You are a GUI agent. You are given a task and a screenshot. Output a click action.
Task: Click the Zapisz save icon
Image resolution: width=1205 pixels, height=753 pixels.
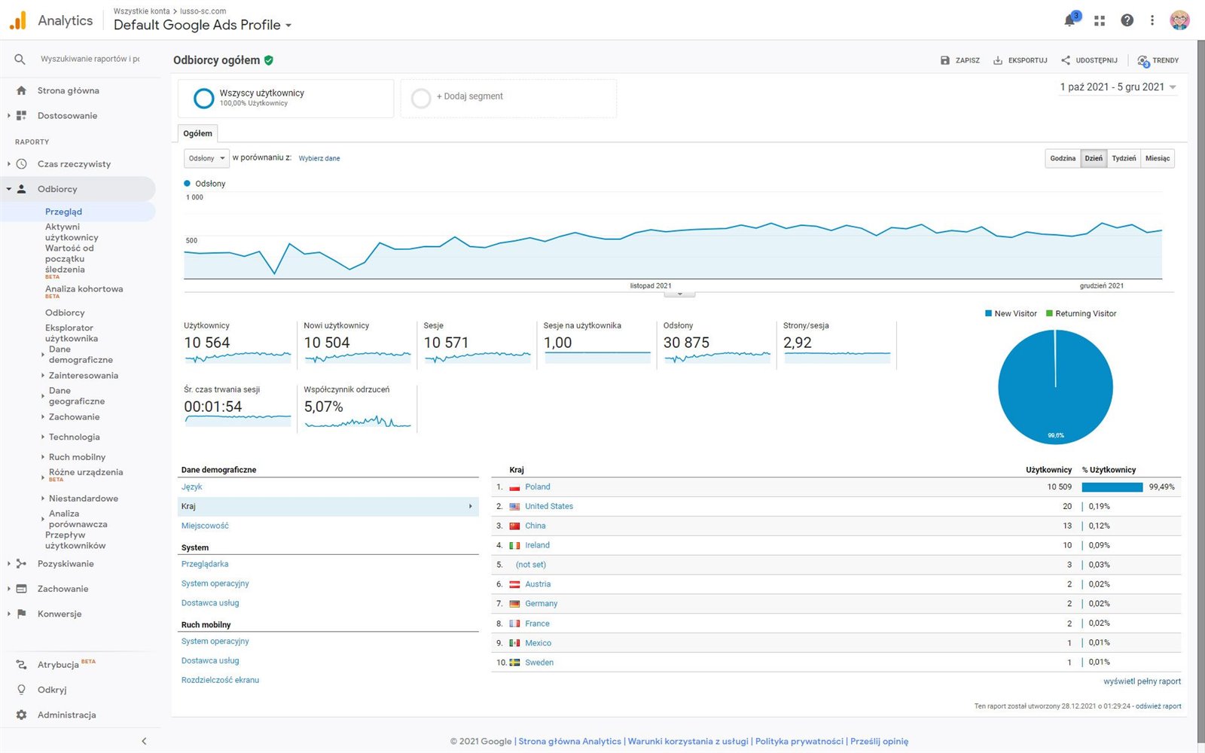(945, 60)
